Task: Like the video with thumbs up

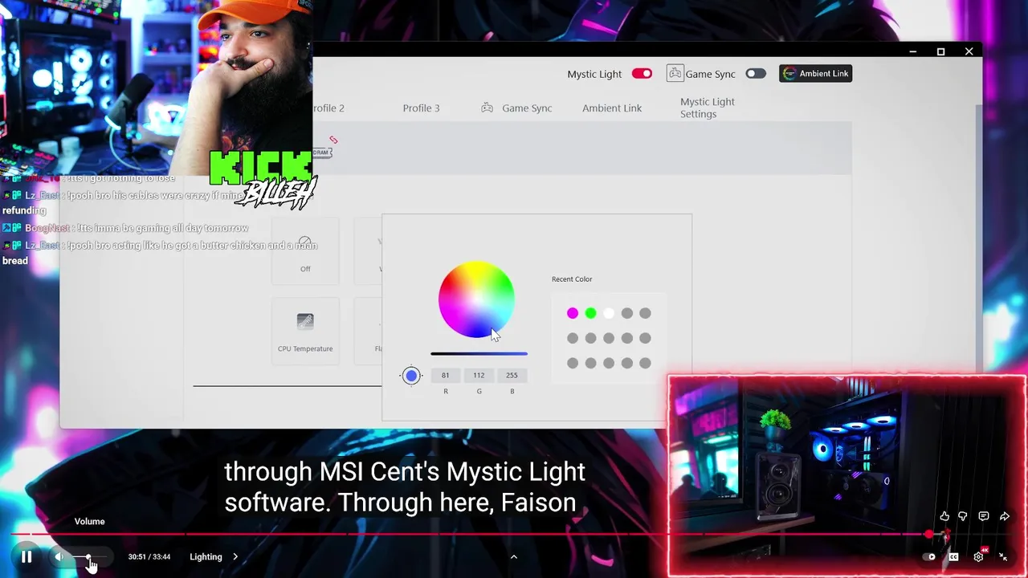Action: (x=944, y=516)
